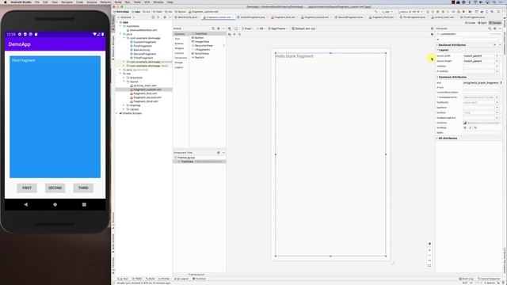507x285 pixels.
Task: Tap the emulator Back navigation triangle
Action: [26, 204]
